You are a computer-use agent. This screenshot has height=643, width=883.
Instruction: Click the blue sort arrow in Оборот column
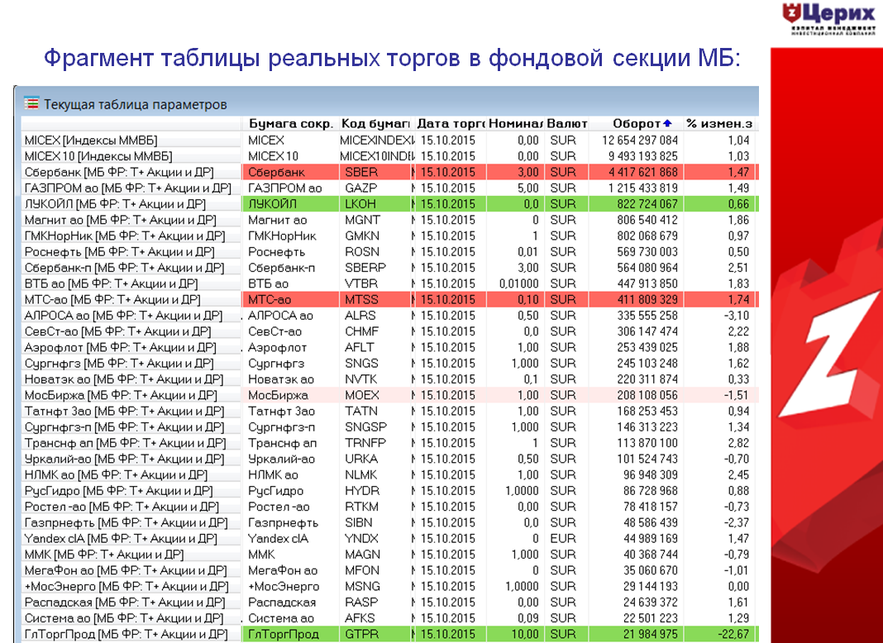pos(667,124)
